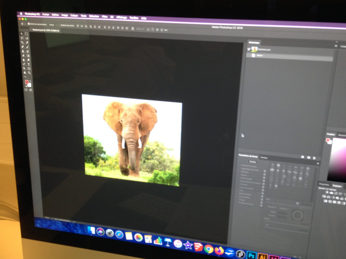Click the brush angle circle preview
Viewport: 346px width, 259px height.
[297, 215]
